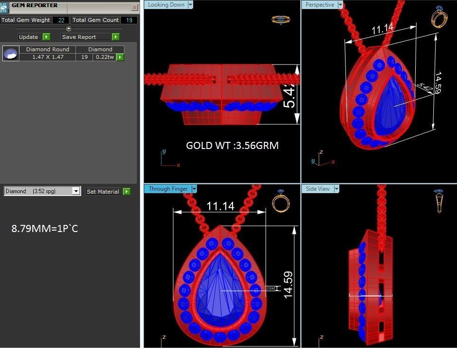Select the round diamond gem thumbnail
Image resolution: width=457 pixels, height=363 pixels.
point(11,53)
